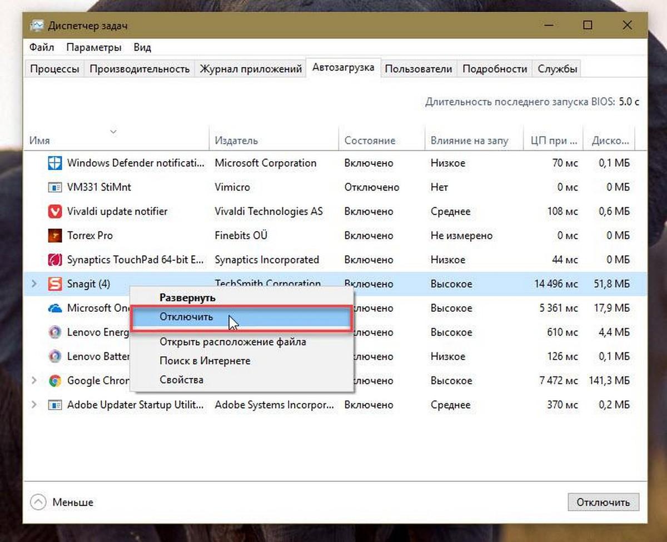Collapse details with the Меньше arrow icon
Screen dimensions: 667x542
click(38, 502)
